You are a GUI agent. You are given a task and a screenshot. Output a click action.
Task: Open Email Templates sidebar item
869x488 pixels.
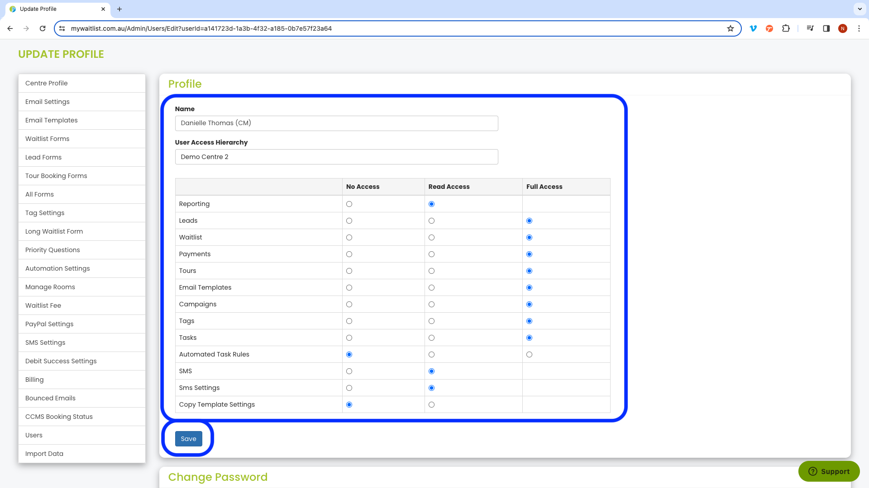pyautogui.click(x=82, y=120)
